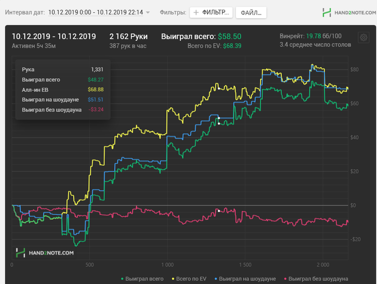
Task: Click the 500 x-axis label
Action: point(89,265)
